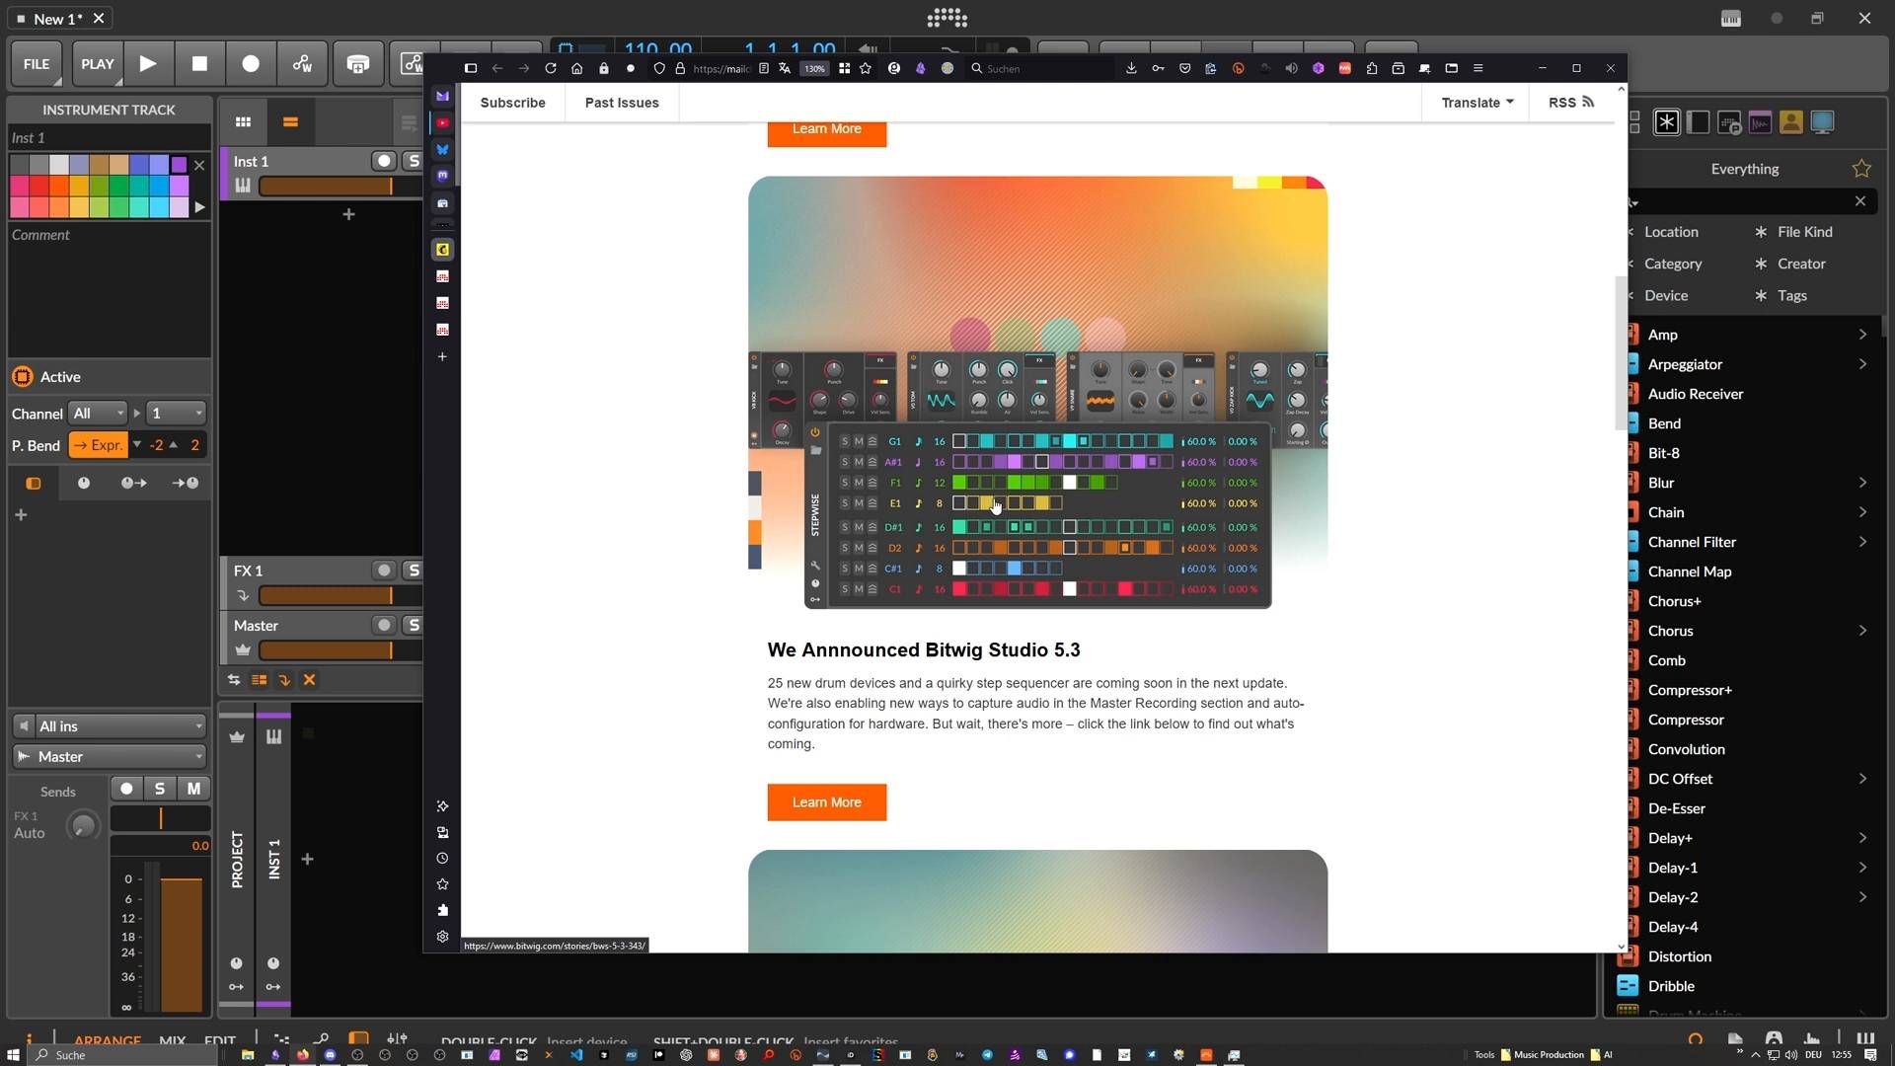The height and width of the screenshot is (1066, 1895).
Task: Reload the browser page
Action: click(x=551, y=68)
